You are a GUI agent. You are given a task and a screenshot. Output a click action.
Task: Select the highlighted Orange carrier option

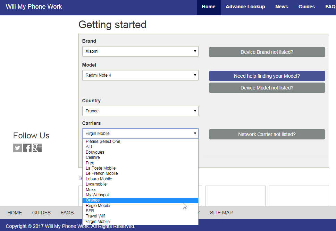140,200
